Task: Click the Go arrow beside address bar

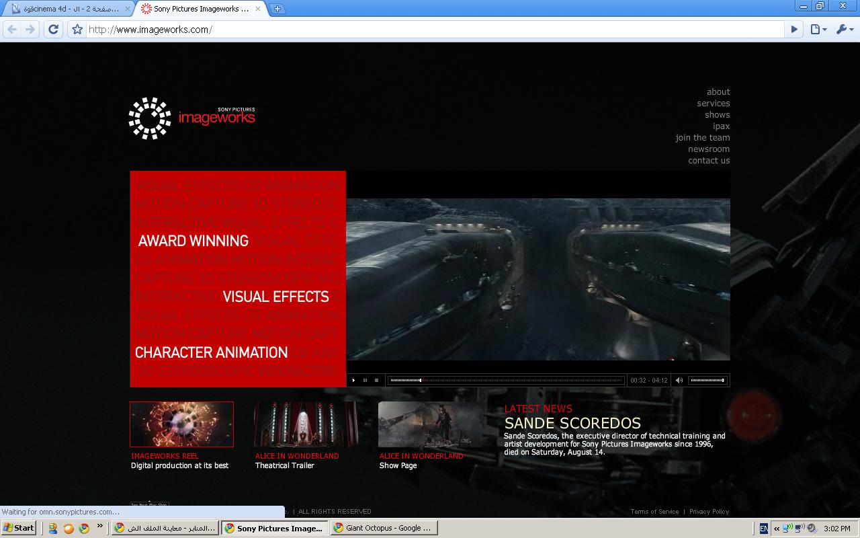Action: click(794, 30)
